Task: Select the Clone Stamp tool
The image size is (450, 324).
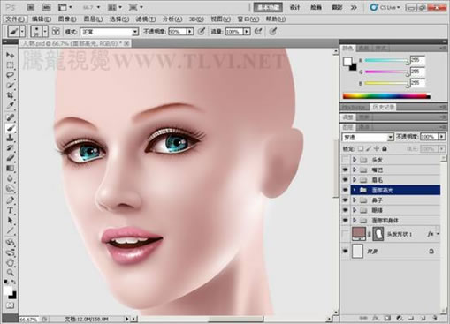Action: coord(10,138)
